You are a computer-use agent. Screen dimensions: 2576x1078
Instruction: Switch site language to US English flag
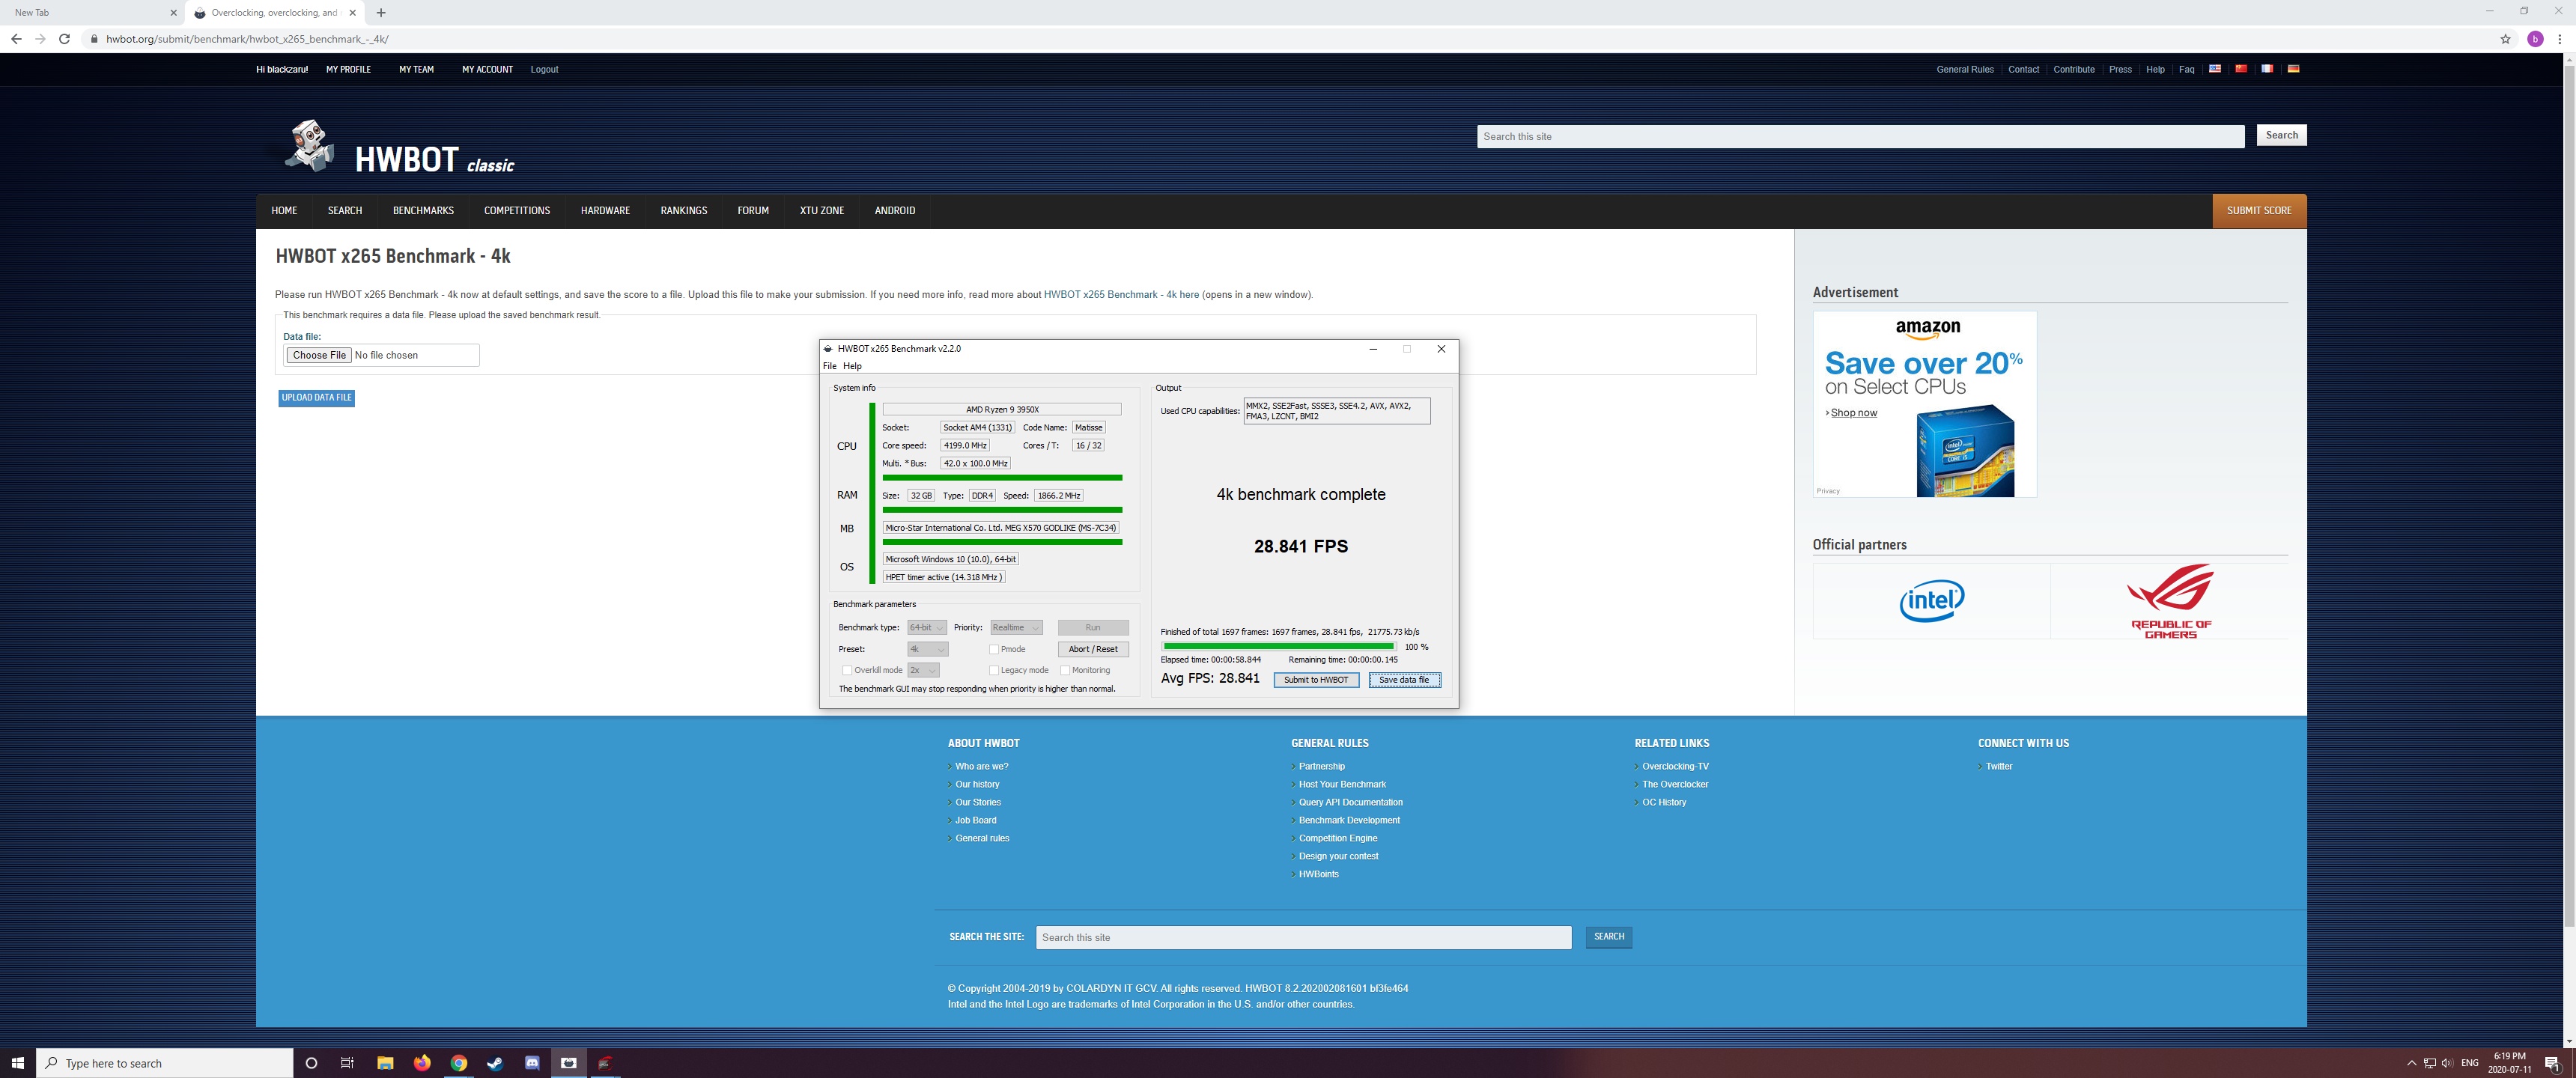point(2215,69)
